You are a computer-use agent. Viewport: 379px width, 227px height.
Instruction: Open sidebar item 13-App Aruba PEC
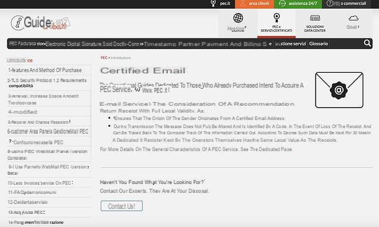[26, 212]
